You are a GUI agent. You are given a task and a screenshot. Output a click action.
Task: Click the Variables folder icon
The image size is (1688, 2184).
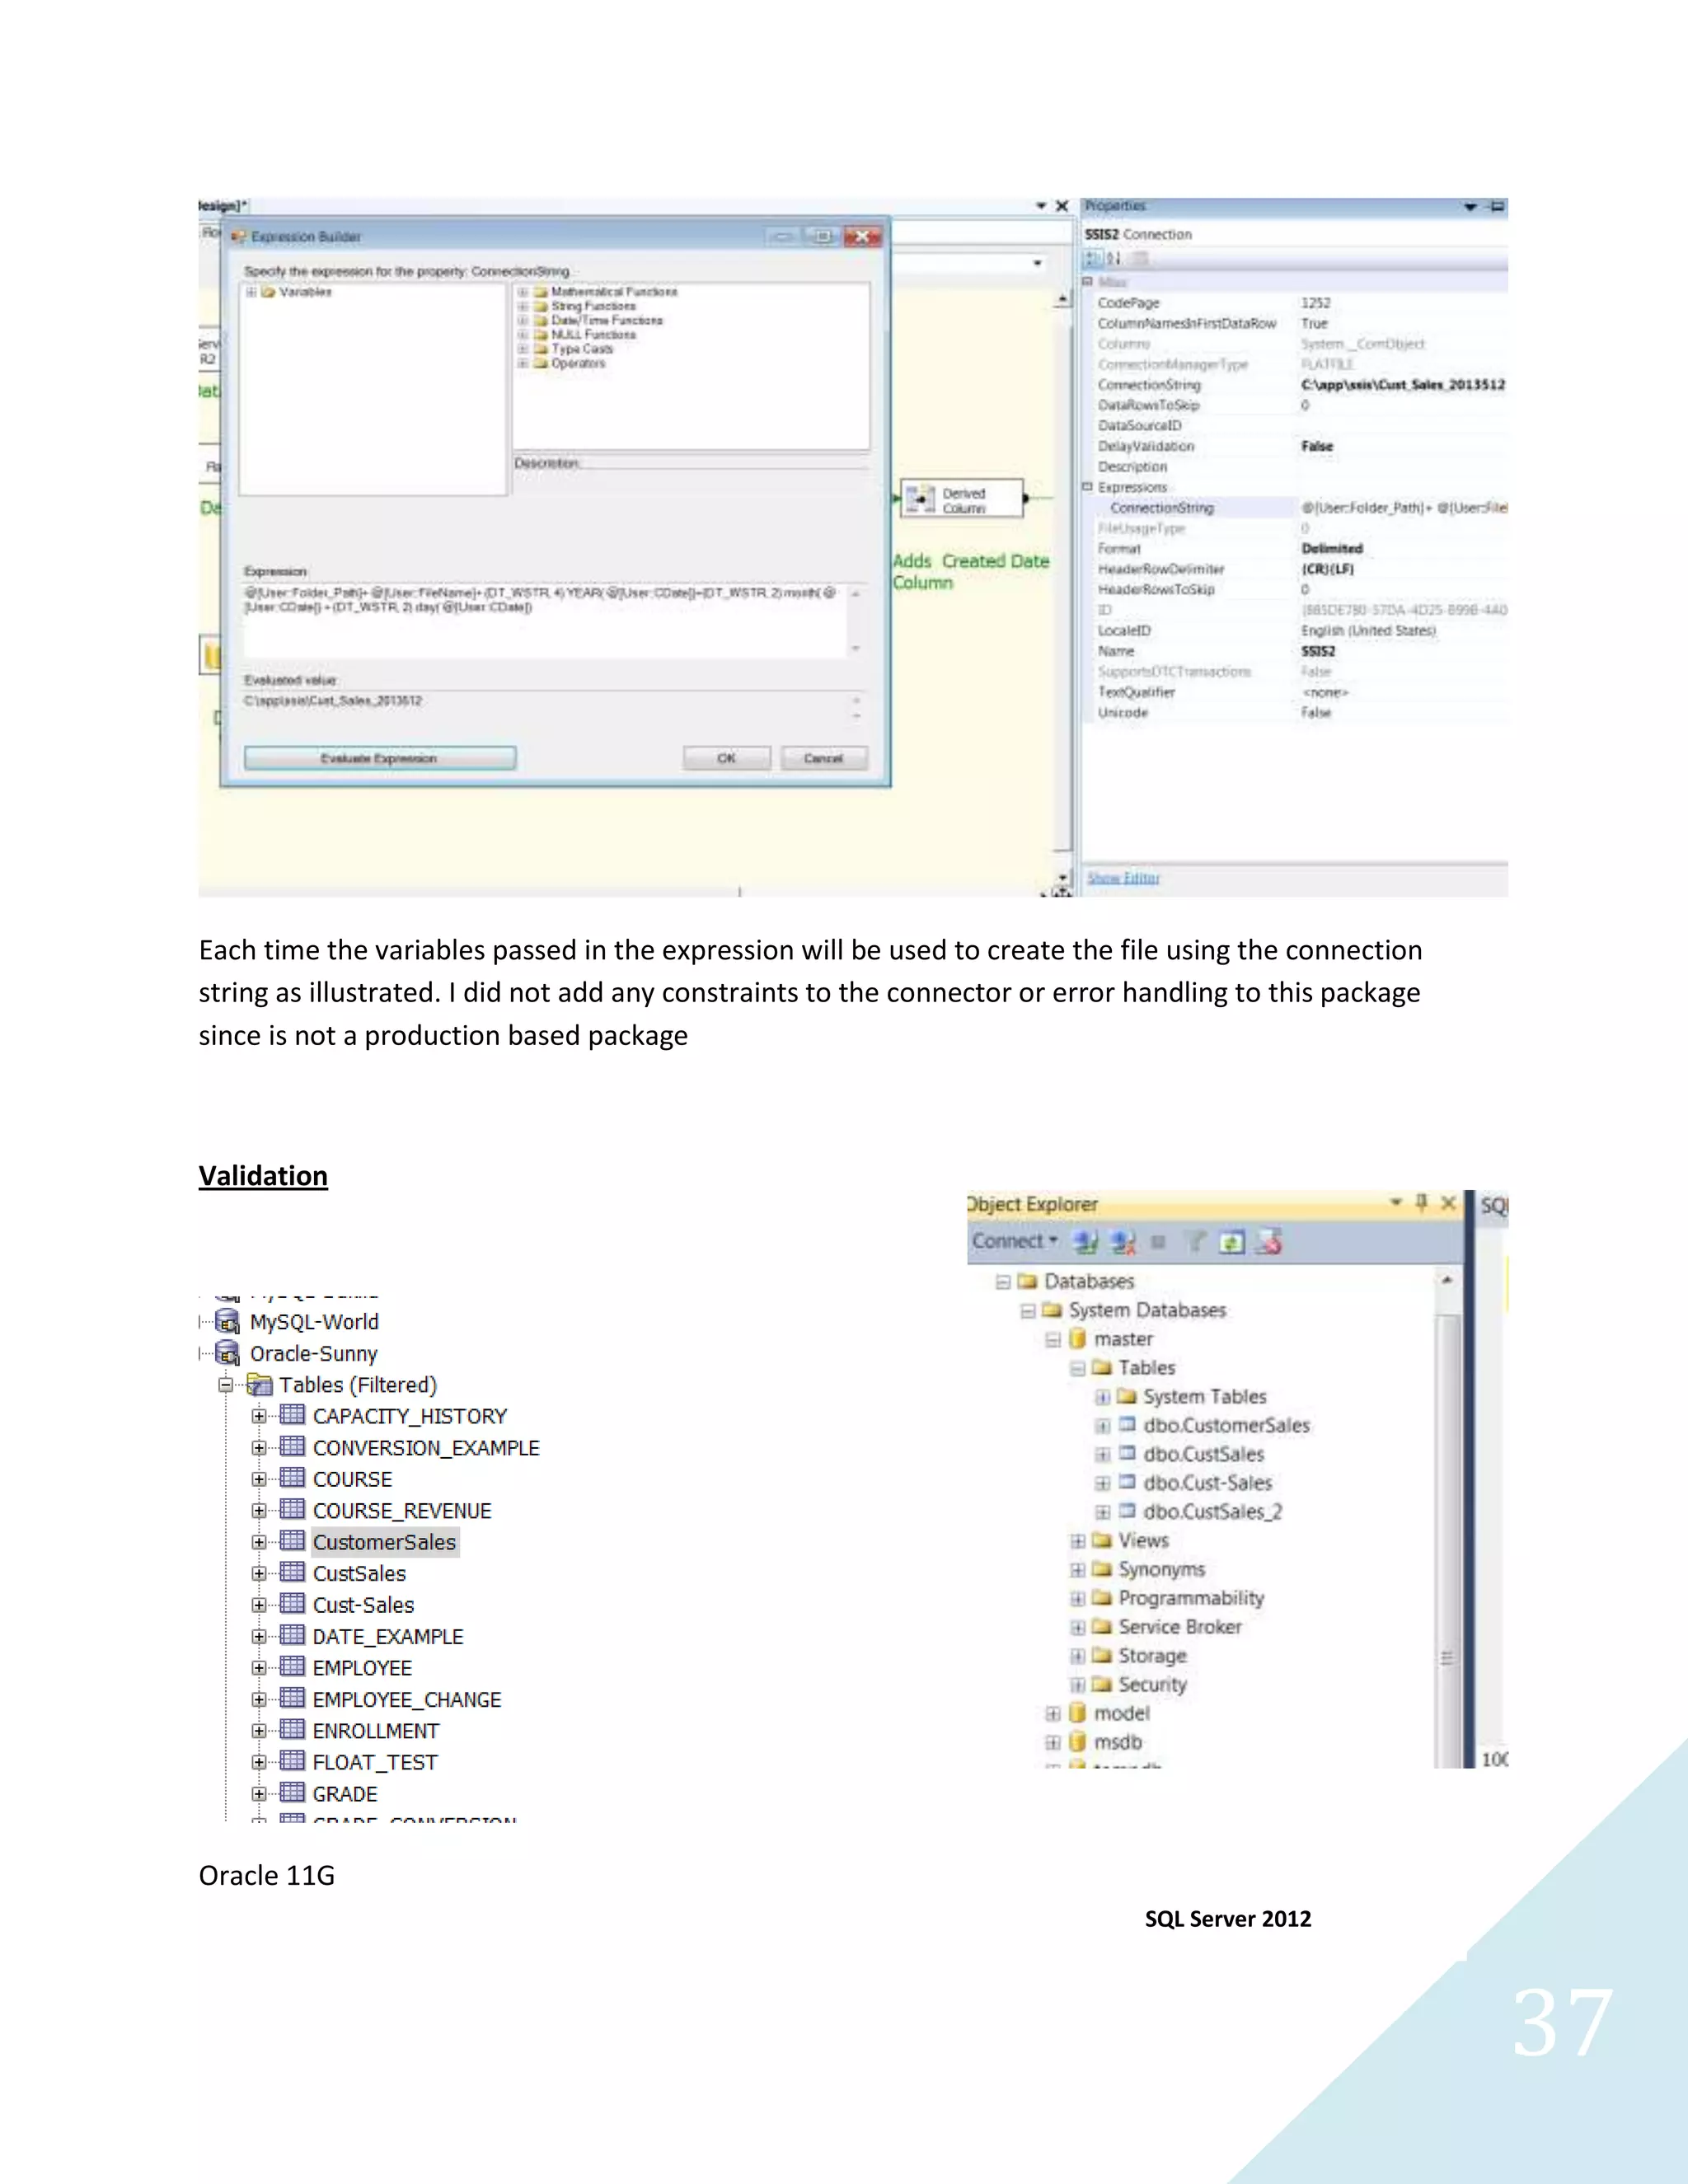point(268,292)
